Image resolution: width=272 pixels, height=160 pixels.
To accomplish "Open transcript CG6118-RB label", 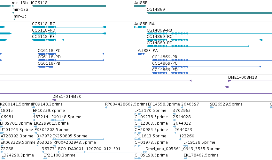I will (43, 37).
